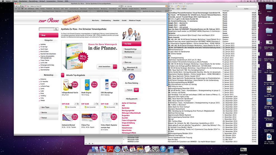Switch to DocMorris Geschäftsleitung tab
This screenshot has height=155, width=276.
click(128, 11)
